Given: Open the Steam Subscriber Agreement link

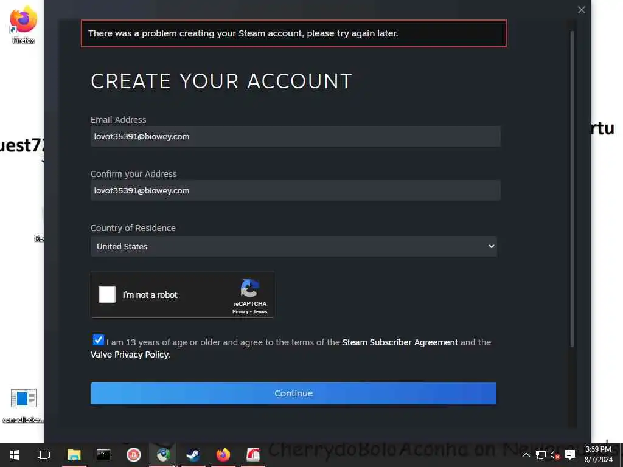Looking at the screenshot, I should coord(400,342).
